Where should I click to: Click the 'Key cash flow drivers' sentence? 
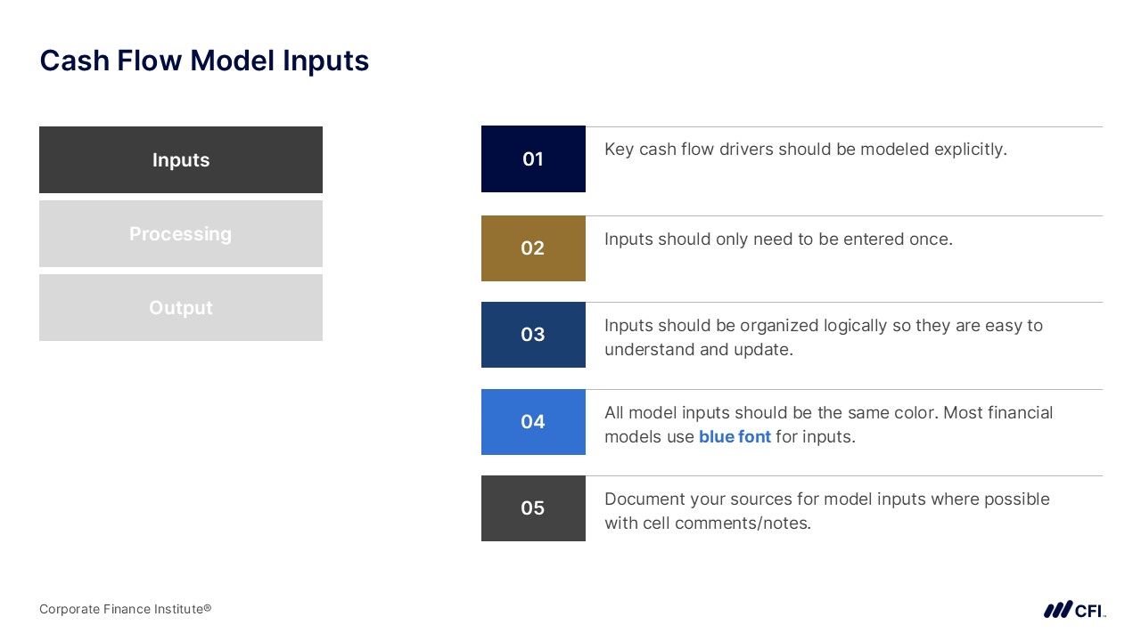[x=805, y=150]
